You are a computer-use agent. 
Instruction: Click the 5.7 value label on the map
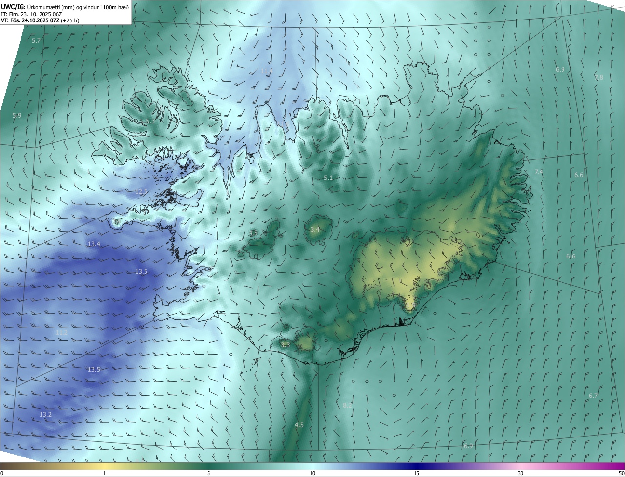pyautogui.click(x=36, y=41)
